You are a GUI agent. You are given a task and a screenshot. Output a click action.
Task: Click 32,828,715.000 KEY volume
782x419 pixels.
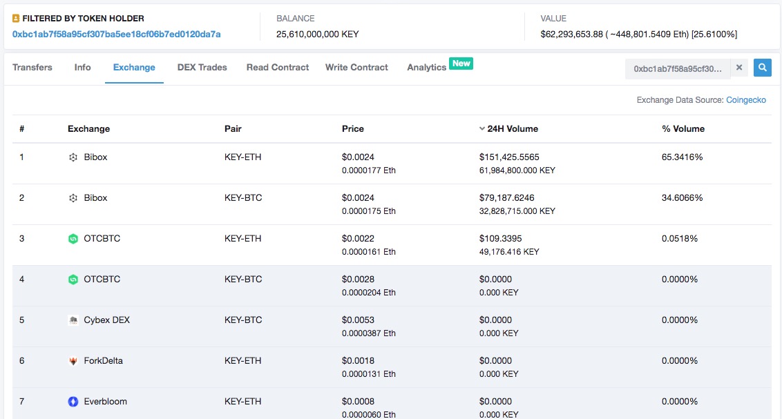point(517,211)
